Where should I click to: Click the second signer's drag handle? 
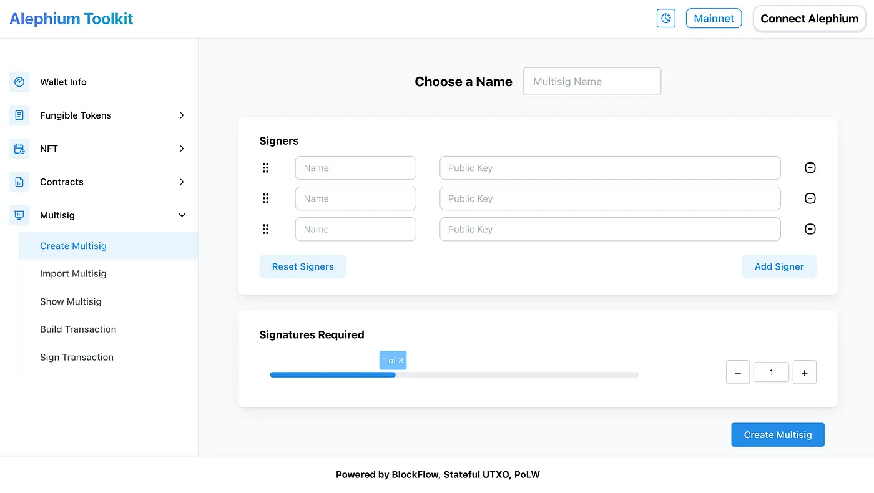pyautogui.click(x=265, y=198)
